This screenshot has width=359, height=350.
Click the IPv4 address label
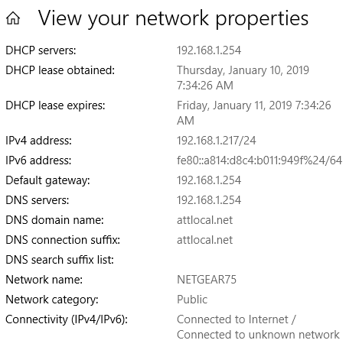click(39, 141)
